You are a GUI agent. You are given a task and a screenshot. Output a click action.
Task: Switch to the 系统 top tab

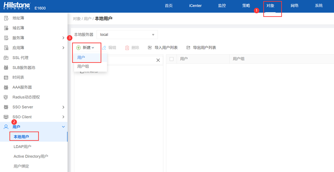point(319,6)
